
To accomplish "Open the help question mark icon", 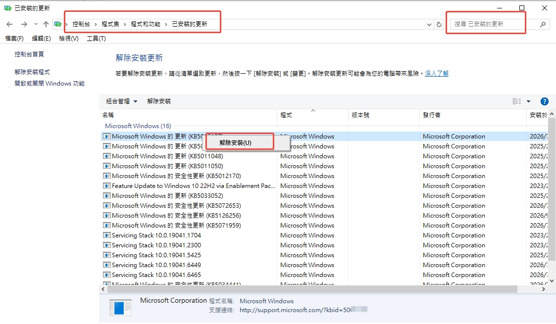I will coord(544,101).
